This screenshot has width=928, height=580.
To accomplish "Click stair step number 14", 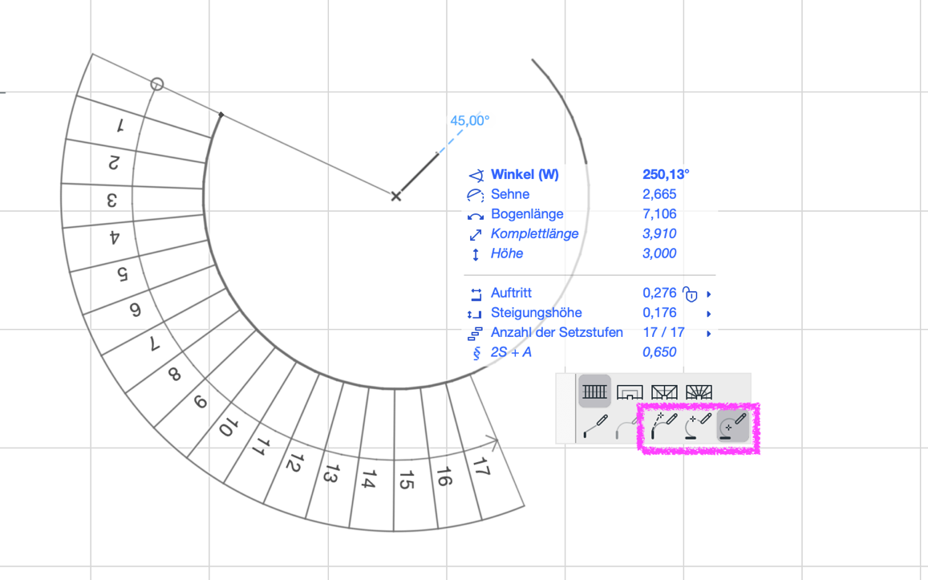I will [x=369, y=478].
